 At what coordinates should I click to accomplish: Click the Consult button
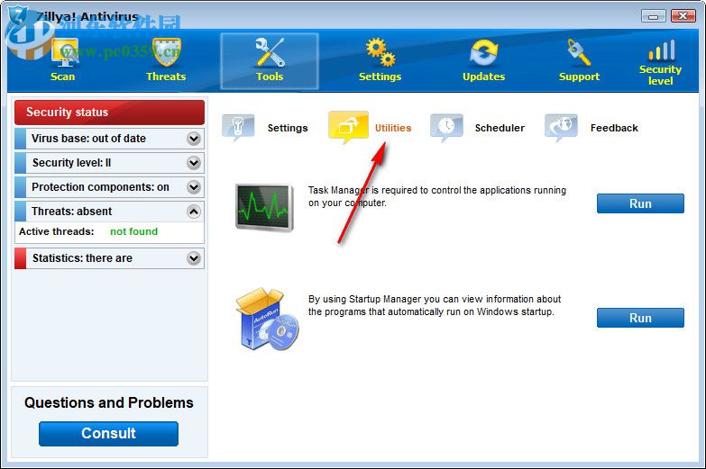pos(108,434)
